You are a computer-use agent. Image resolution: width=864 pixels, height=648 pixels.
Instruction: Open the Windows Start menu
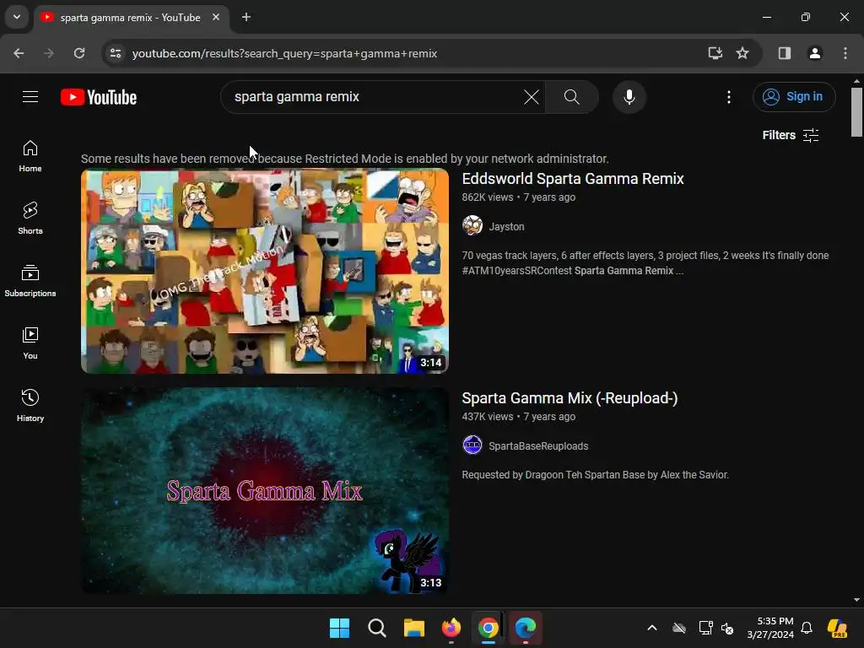tap(339, 628)
